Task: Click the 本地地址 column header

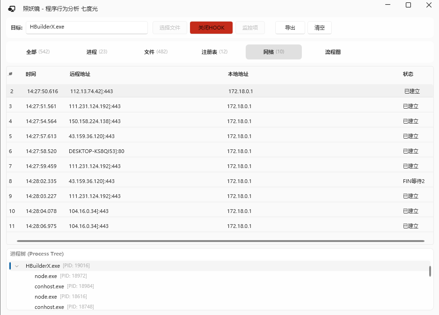Action: tap(238, 74)
